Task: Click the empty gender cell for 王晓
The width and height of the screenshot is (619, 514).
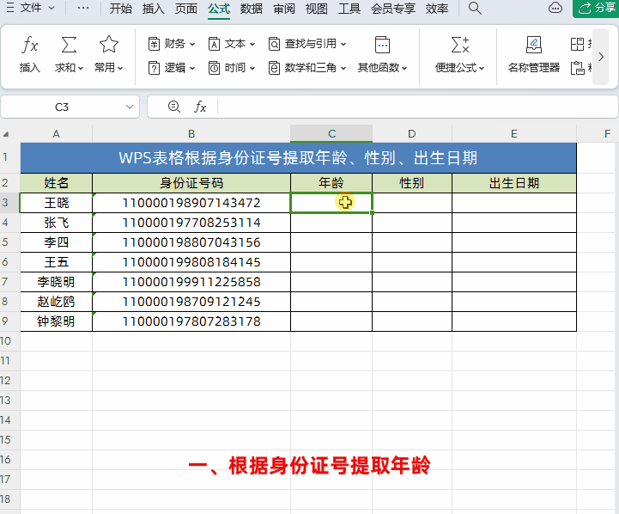Action: [412, 203]
